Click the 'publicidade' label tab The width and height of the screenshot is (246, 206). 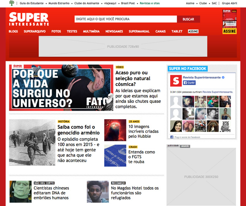coord(173,145)
